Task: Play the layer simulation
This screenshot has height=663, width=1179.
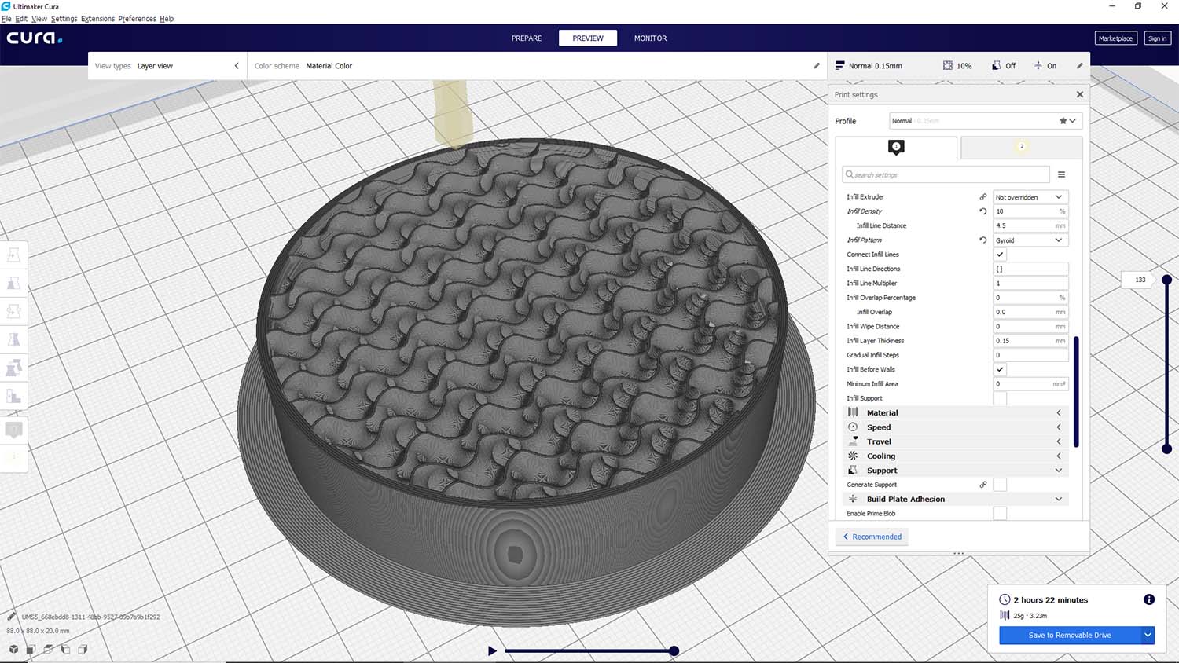Action: point(492,650)
